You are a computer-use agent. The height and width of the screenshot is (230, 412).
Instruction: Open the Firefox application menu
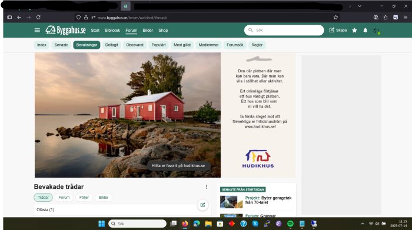pyautogui.click(x=406, y=17)
